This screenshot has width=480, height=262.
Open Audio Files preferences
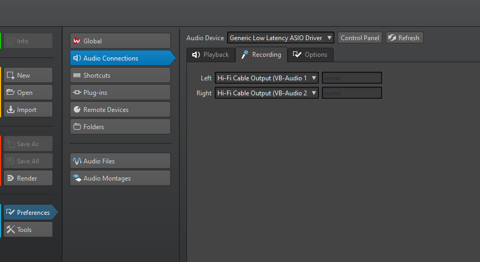[x=120, y=161]
